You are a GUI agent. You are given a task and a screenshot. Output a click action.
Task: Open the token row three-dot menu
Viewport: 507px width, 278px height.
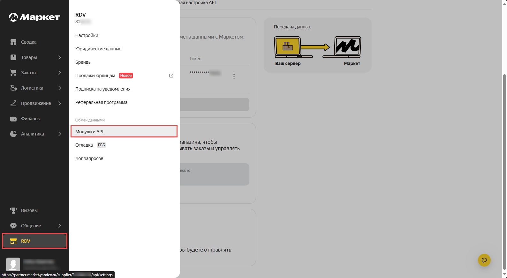[234, 76]
